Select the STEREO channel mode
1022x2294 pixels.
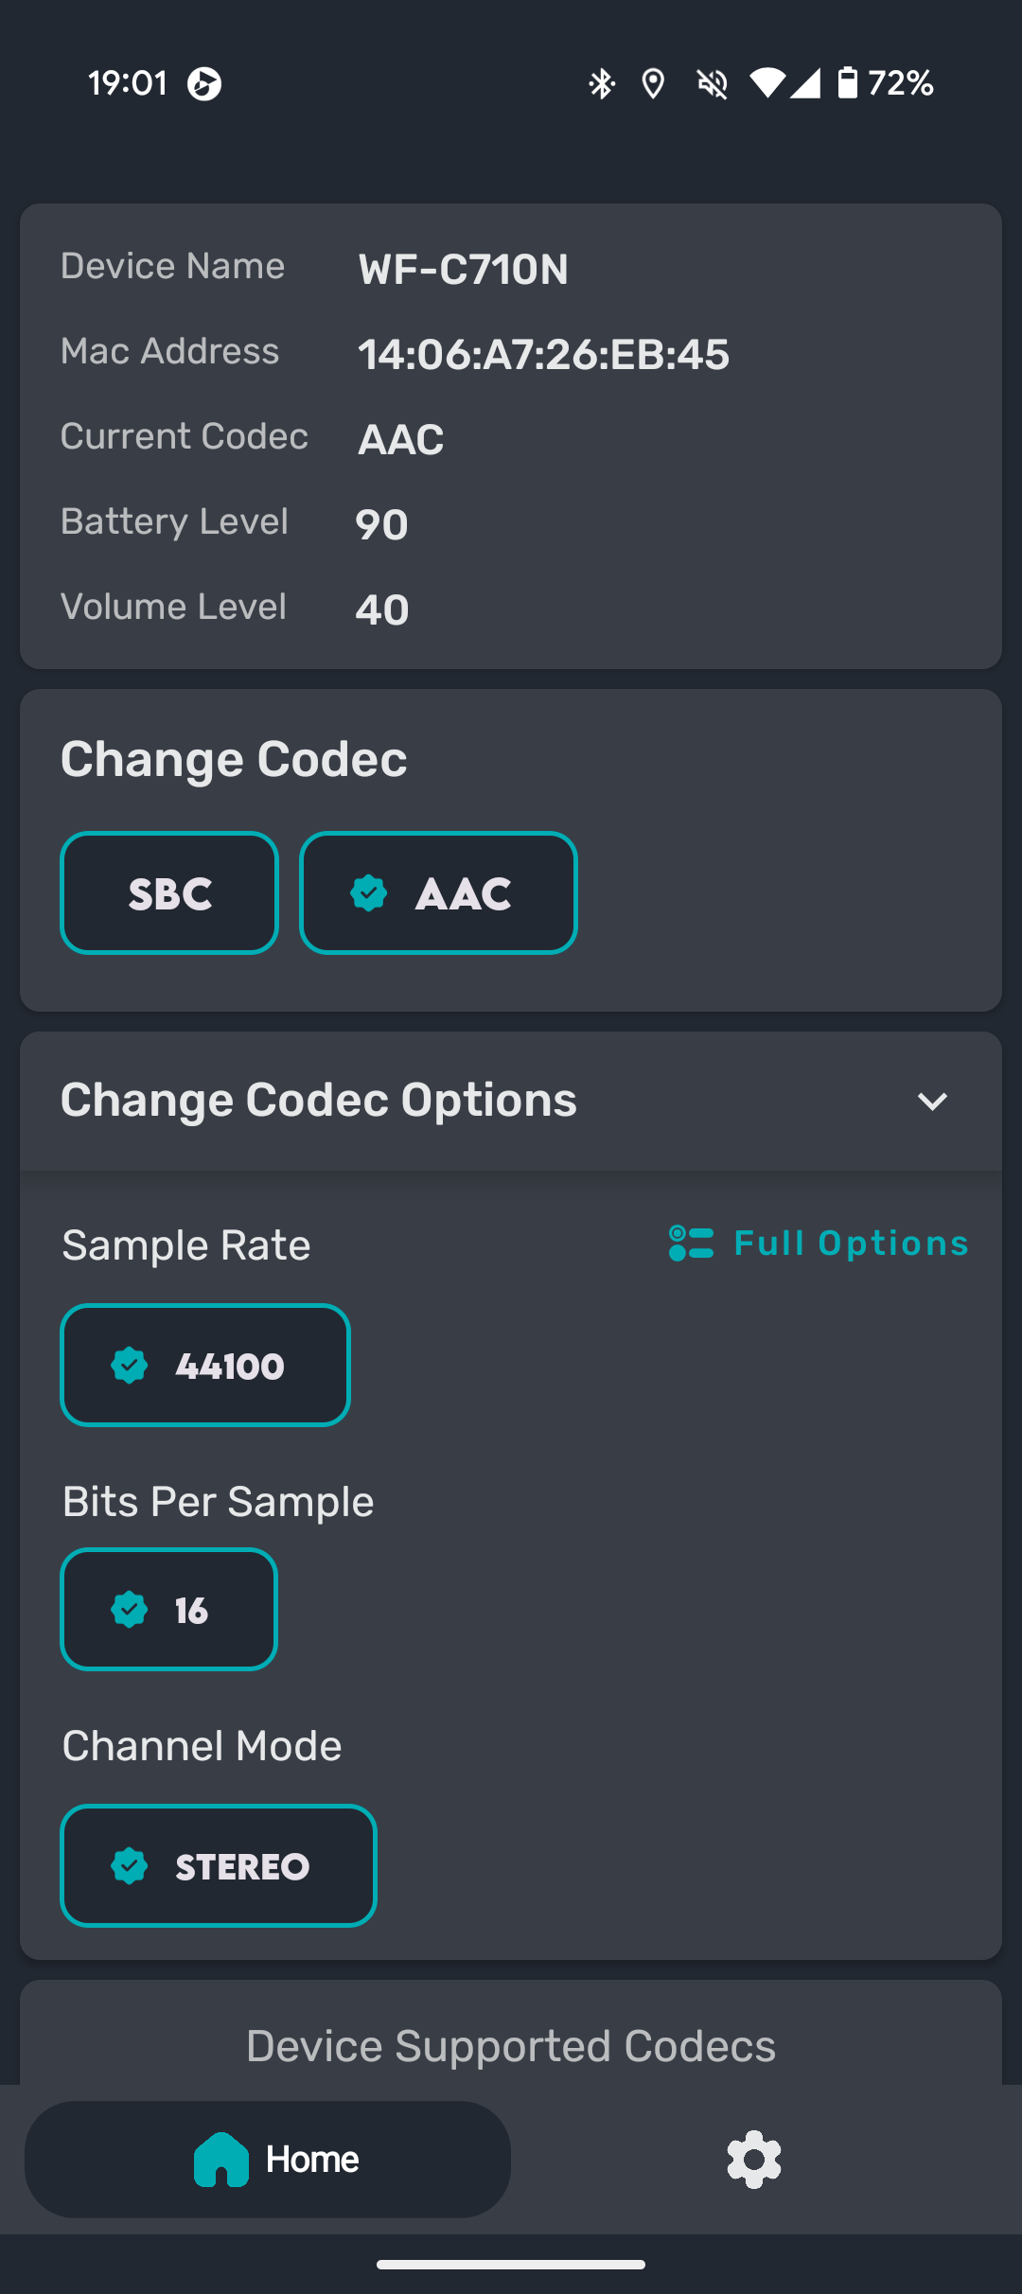(219, 1865)
